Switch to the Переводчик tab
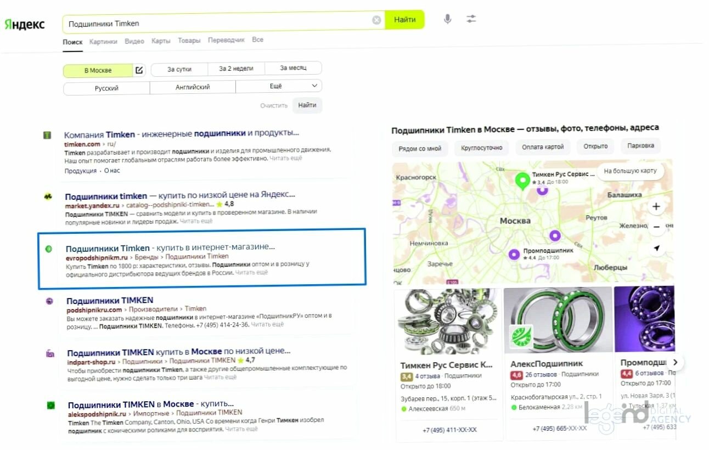Image resolution: width=709 pixels, height=450 pixels. (x=226, y=41)
